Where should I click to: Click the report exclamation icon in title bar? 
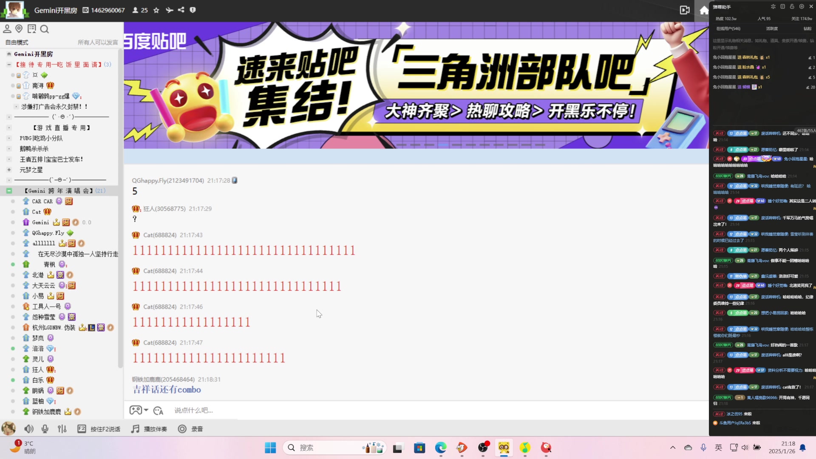coord(193,10)
